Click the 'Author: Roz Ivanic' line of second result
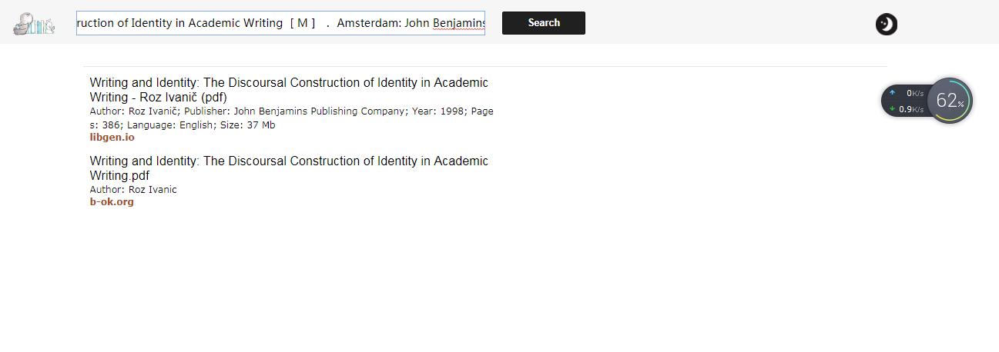 [x=133, y=190]
